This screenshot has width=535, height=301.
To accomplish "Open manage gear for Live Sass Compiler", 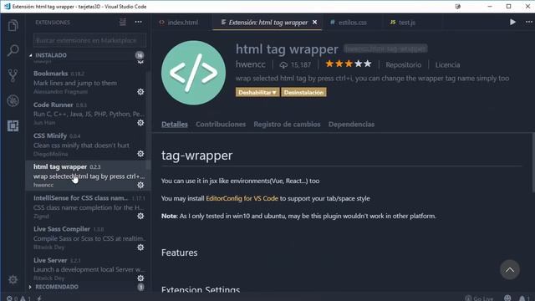I will [140, 247].
